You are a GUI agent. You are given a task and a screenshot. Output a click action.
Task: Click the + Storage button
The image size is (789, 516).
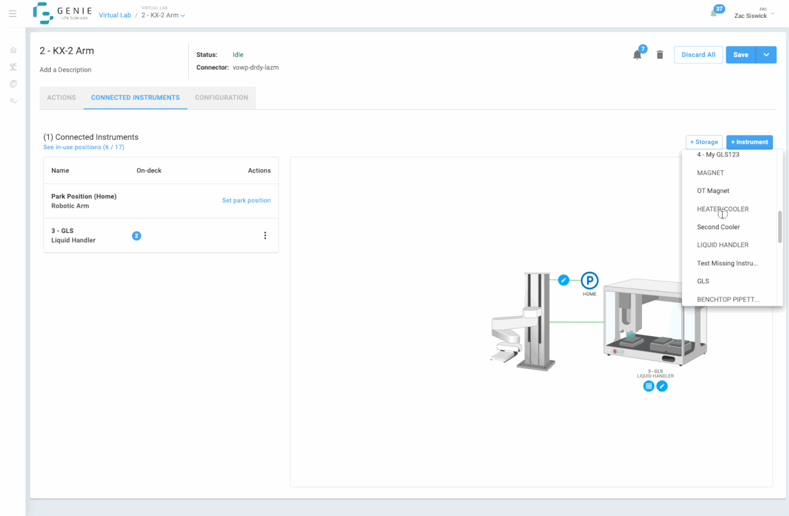point(704,142)
